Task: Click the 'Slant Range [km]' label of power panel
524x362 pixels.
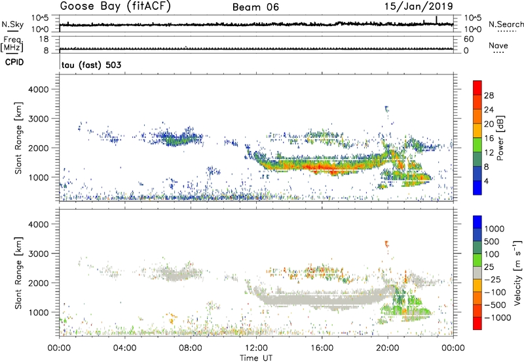Action: pyautogui.click(x=18, y=138)
